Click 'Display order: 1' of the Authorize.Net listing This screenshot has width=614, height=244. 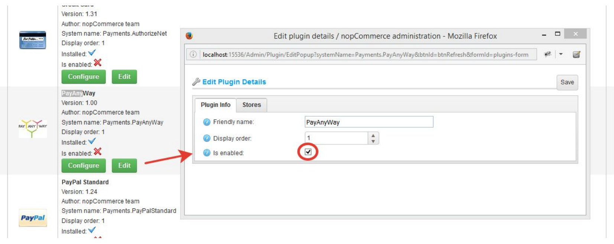click(x=83, y=43)
